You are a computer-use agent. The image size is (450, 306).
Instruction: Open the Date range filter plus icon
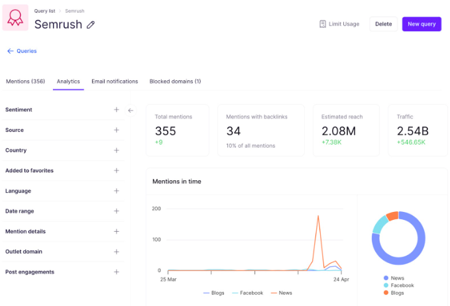click(x=116, y=211)
